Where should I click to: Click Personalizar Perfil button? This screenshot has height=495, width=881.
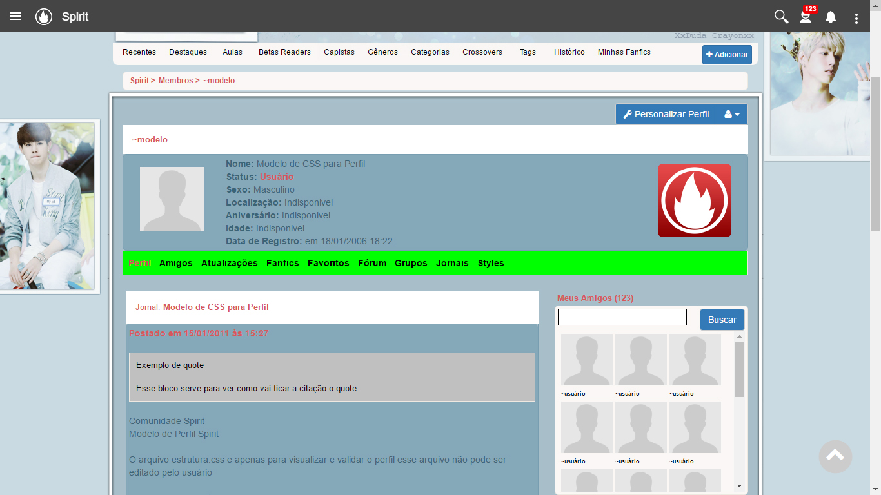click(666, 114)
